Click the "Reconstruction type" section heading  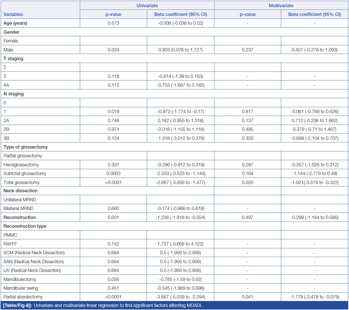tap(25, 226)
